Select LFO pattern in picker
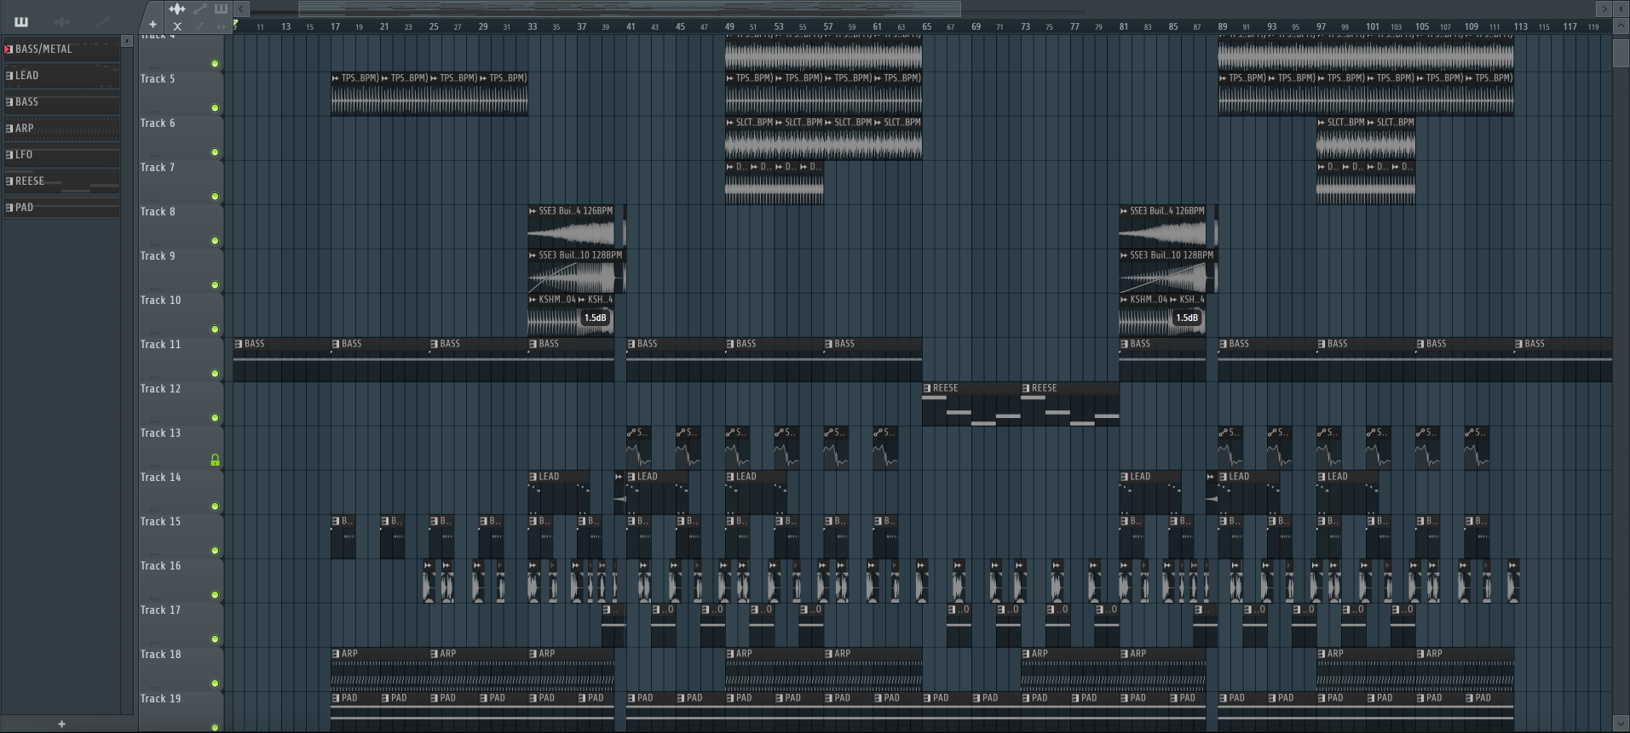 point(61,155)
